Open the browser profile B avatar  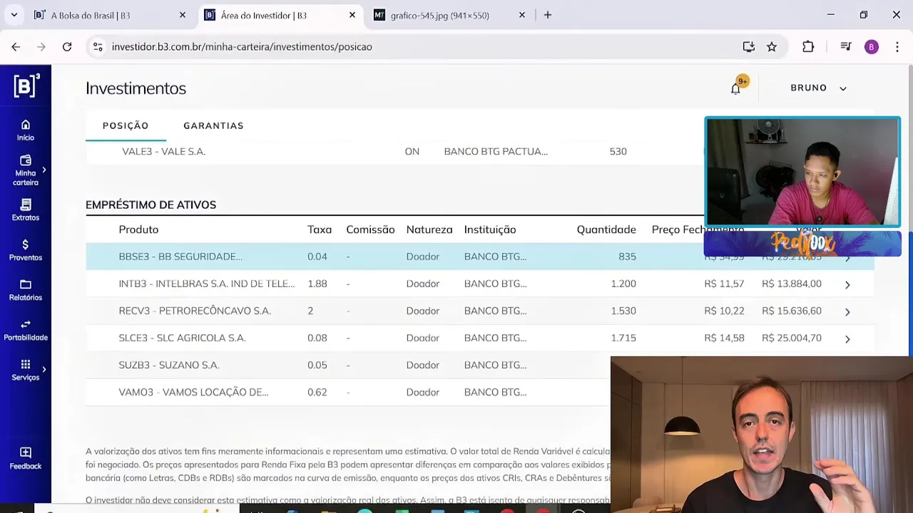(872, 47)
